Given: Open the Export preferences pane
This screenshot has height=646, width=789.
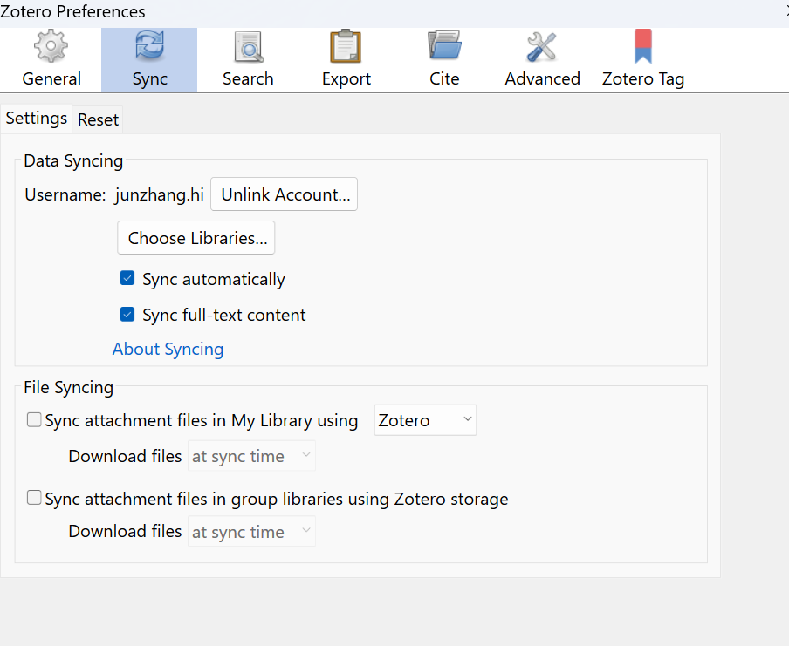Looking at the screenshot, I should point(346,59).
